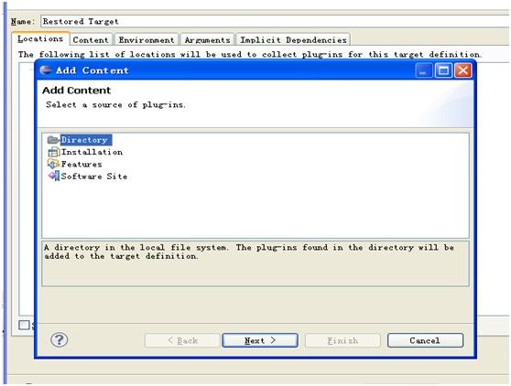Viewport: 511px width, 386px height.
Task: Click the Eclipse icon in the Add Content title bar
Action: [x=46, y=70]
